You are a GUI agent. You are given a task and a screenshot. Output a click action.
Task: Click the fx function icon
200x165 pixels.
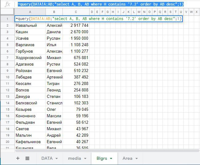pyautogui.click(x=7, y=4)
